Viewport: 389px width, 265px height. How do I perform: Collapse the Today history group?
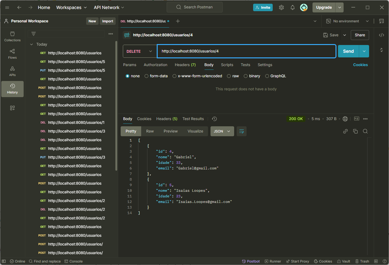point(31,44)
